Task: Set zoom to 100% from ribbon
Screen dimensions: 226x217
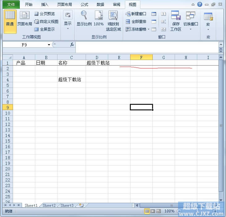Action: click(x=99, y=19)
